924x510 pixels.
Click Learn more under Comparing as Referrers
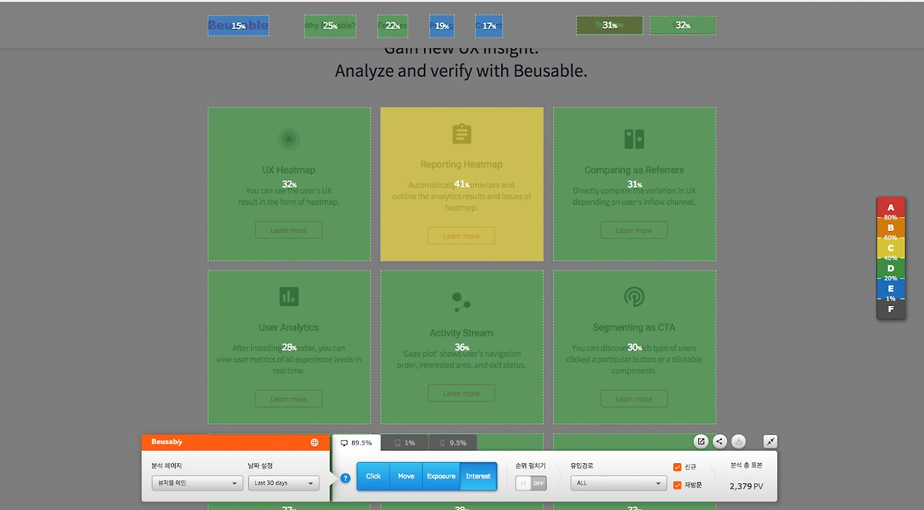point(634,230)
